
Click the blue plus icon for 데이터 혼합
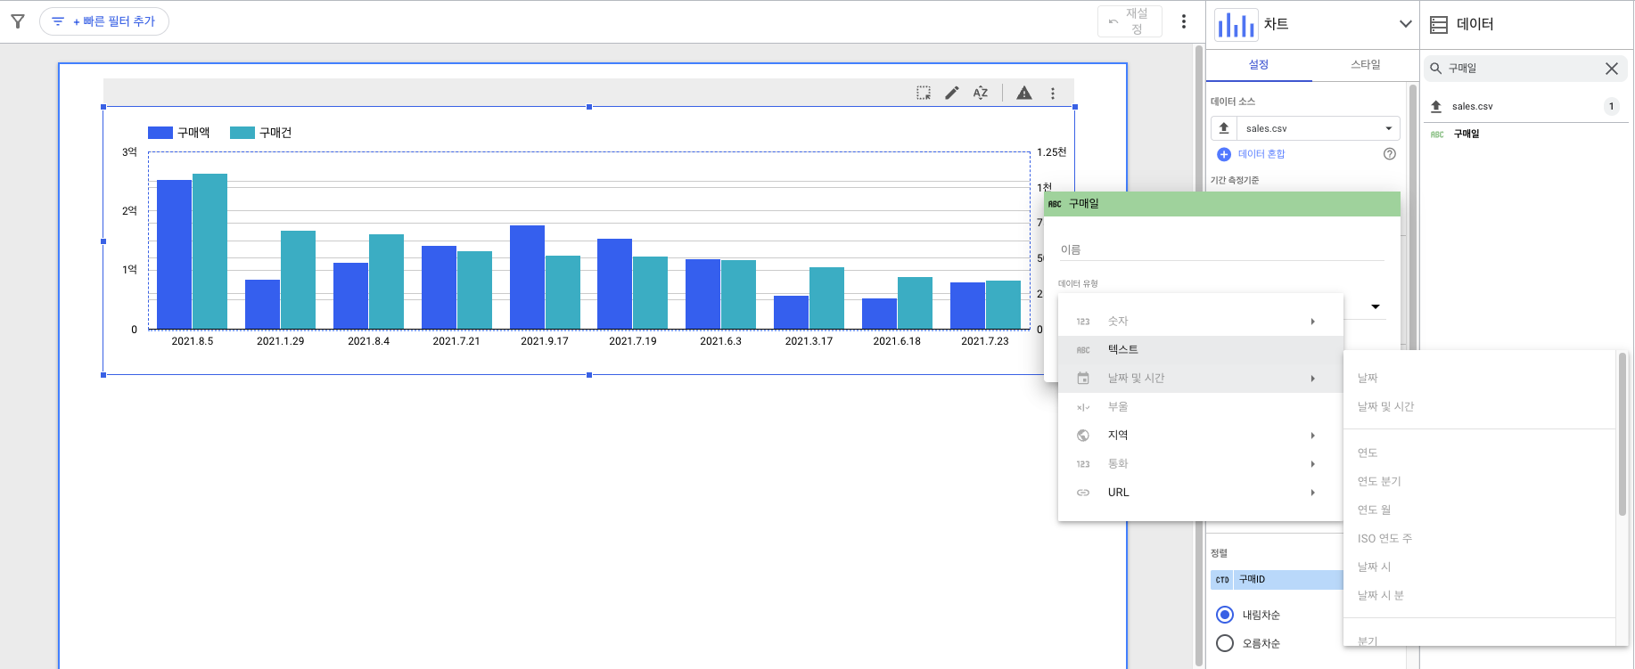pyautogui.click(x=1224, y=155)
